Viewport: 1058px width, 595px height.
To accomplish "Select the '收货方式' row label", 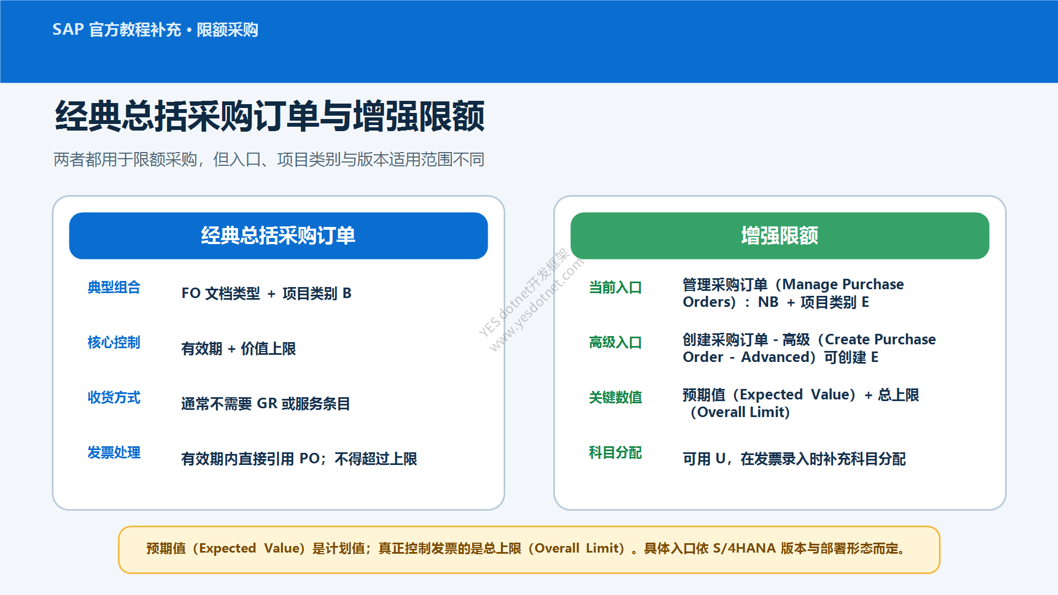I will pyautogui.click(x=114, y=398).
